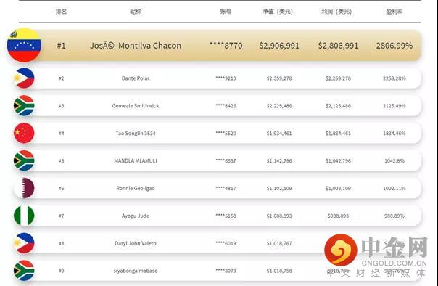Screen dimensions: 438x286
Task: Select the nickname Ronnie Geoligao
Action: 136,188
